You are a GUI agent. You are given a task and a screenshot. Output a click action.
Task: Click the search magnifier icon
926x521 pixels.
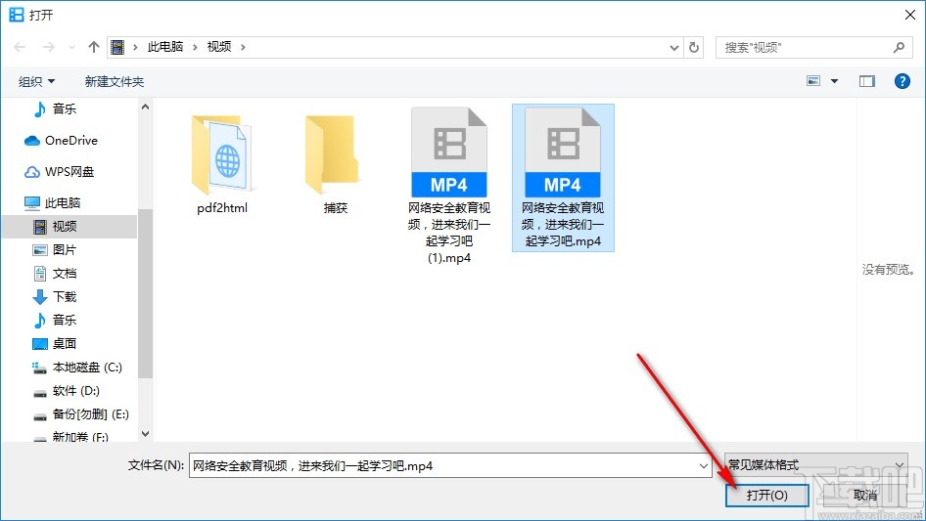click(x=899, y=47)
